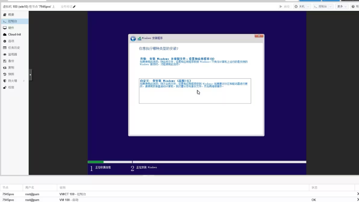Open the Monitor (监视器) section

coord(13,54)
